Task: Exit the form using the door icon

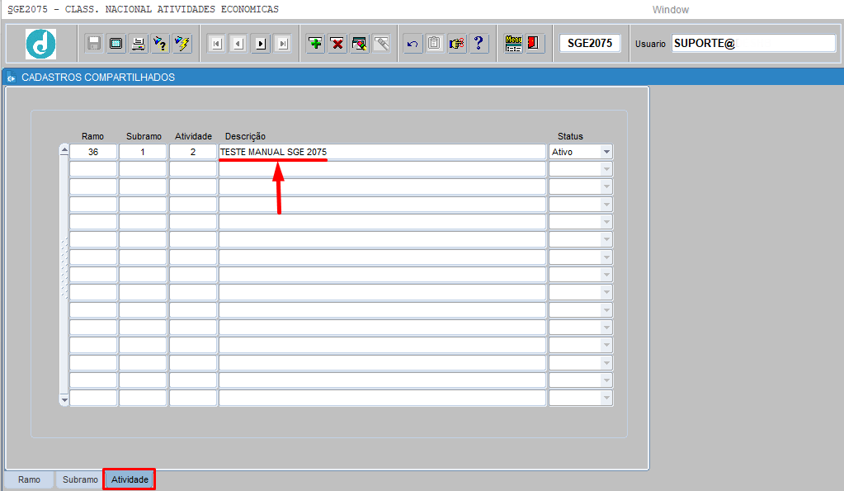Action: click(534, 44)
